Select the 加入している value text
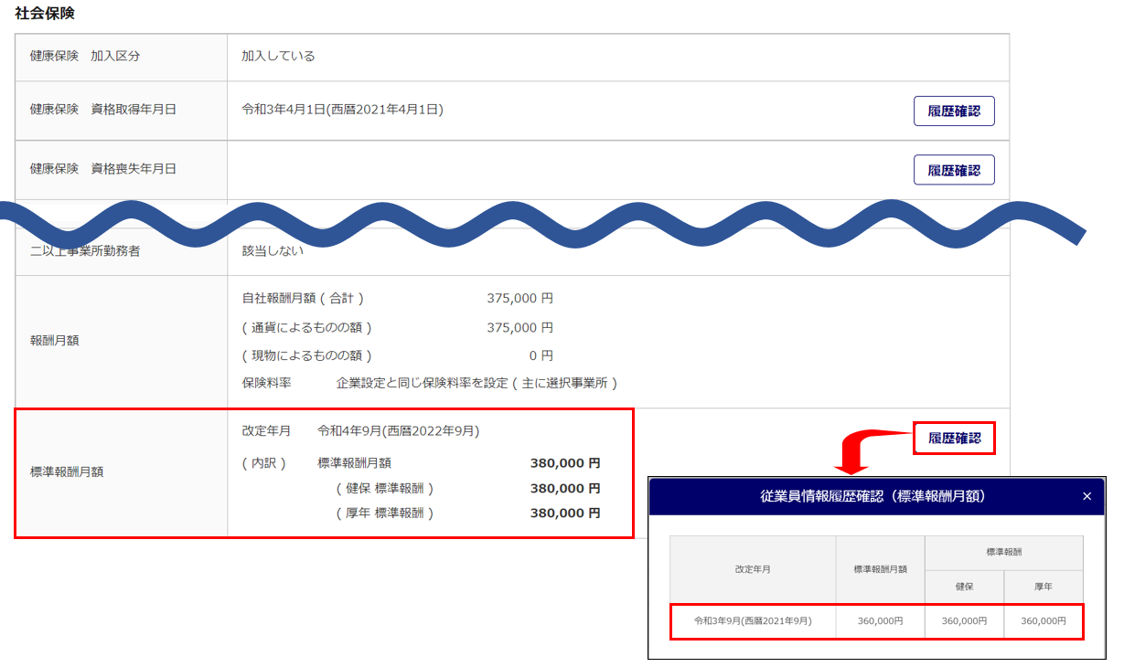This screenshot has width=1124, height=667. click(x=278, y=57)
